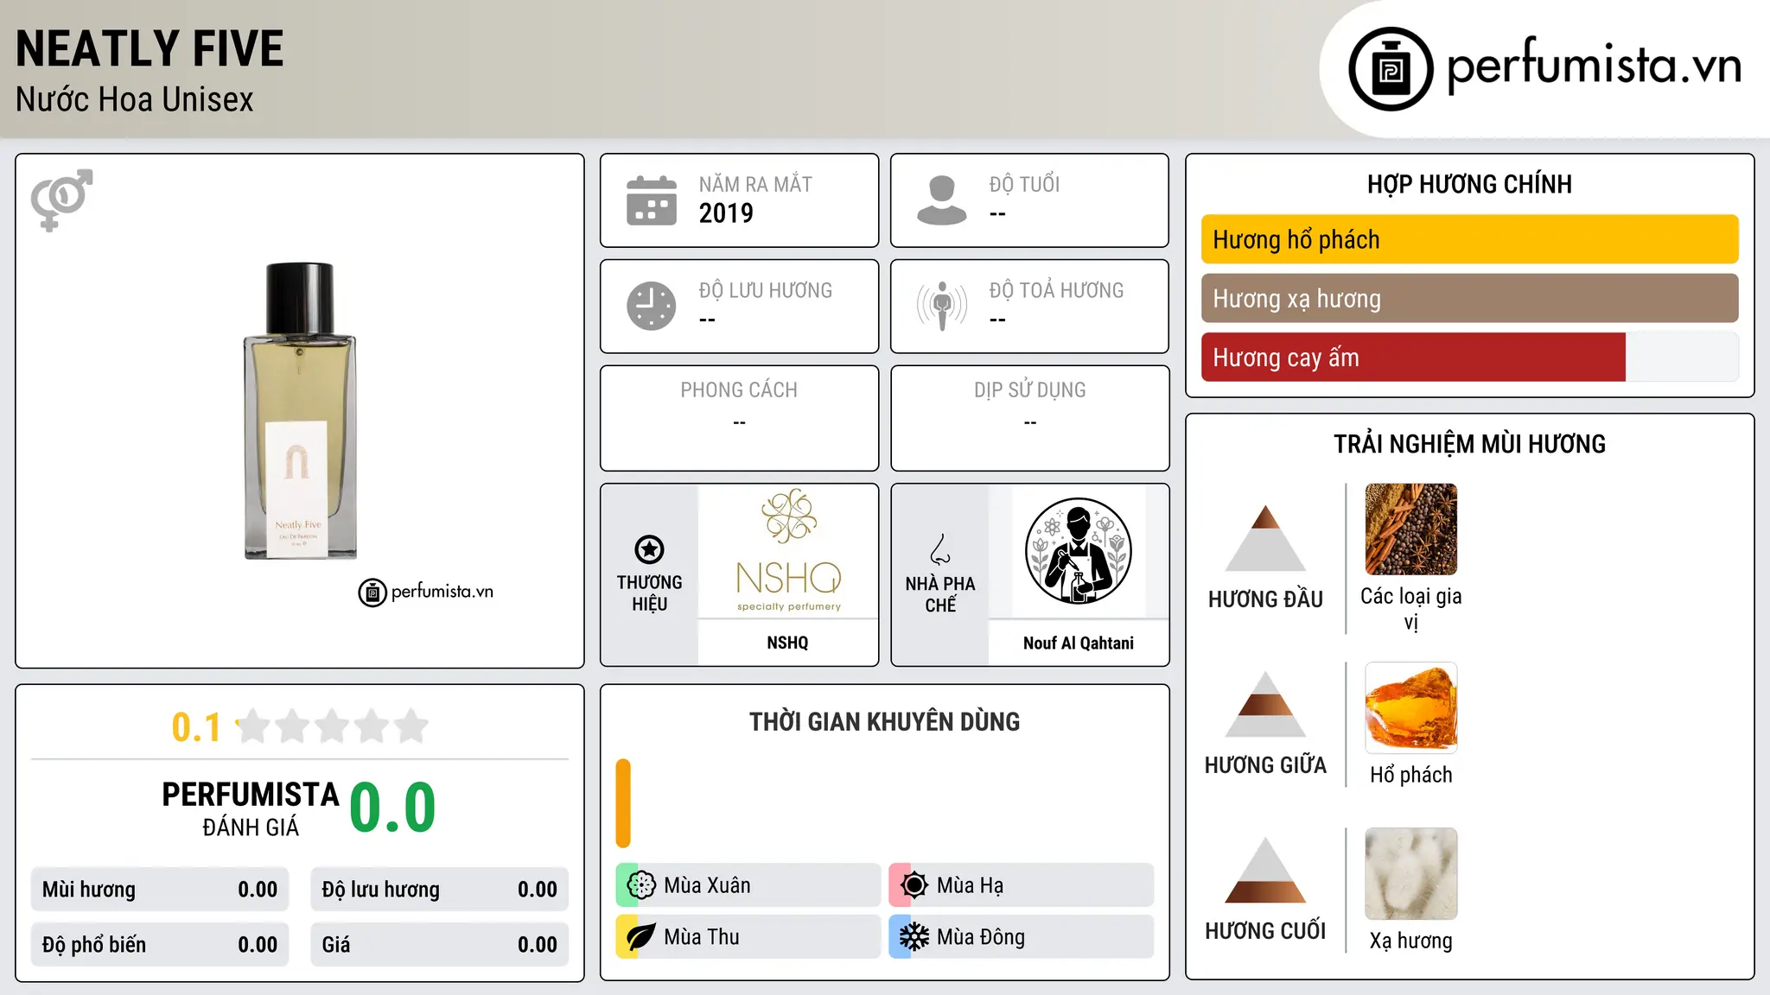Click the PHONG CÁCH label

coord(739,390)
